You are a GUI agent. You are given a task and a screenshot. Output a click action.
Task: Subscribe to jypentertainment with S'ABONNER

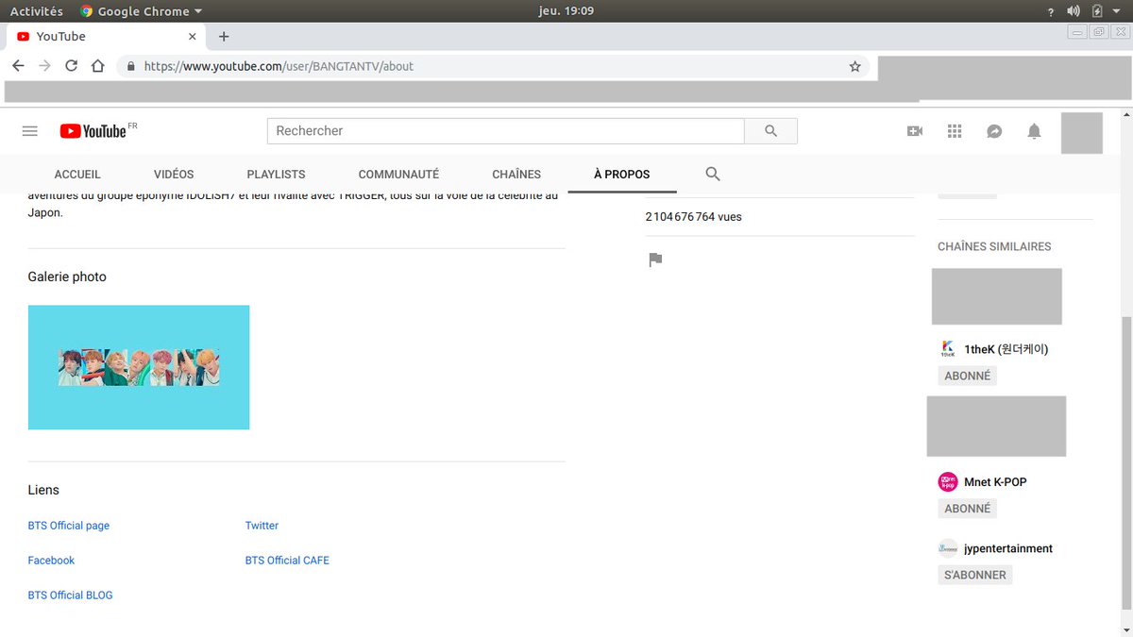point(975,575)
